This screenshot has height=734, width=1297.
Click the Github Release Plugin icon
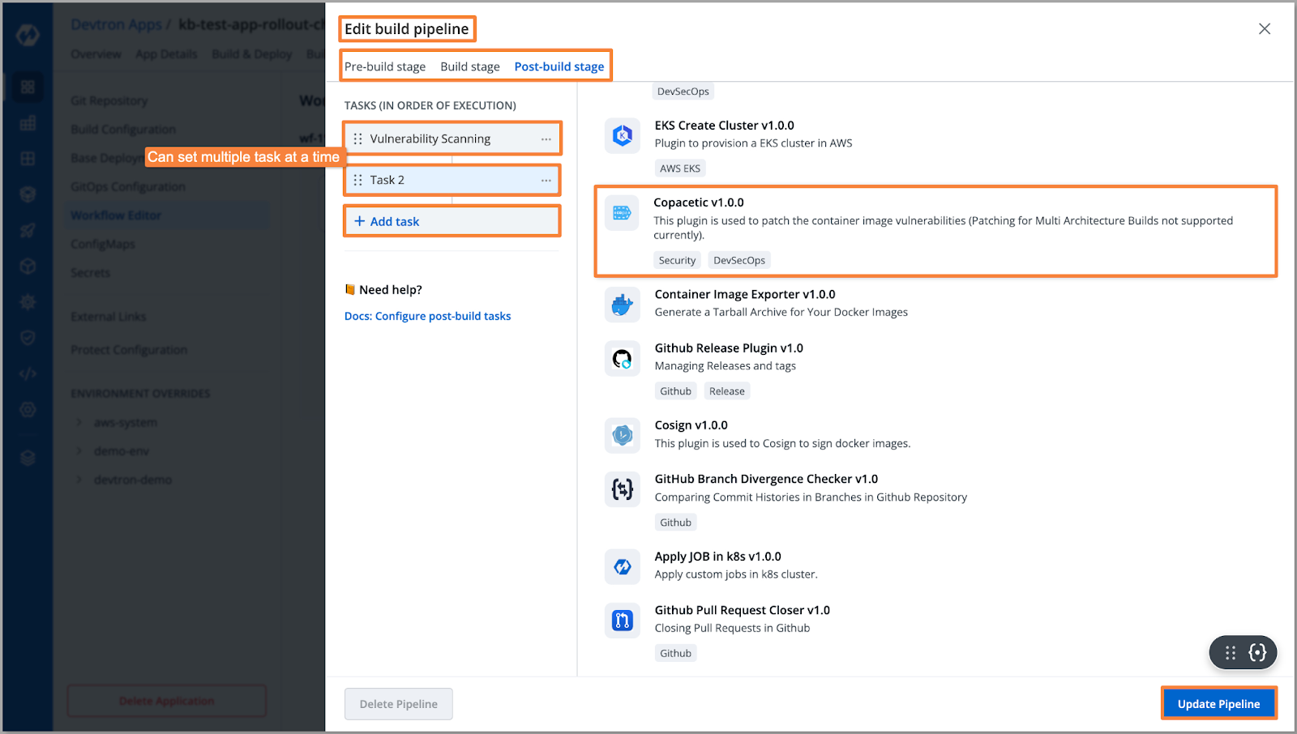(623, 359)
